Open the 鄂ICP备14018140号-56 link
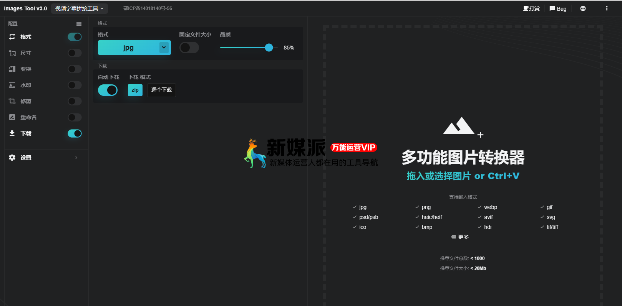This screenshot has height=306, width=622. 148,8
